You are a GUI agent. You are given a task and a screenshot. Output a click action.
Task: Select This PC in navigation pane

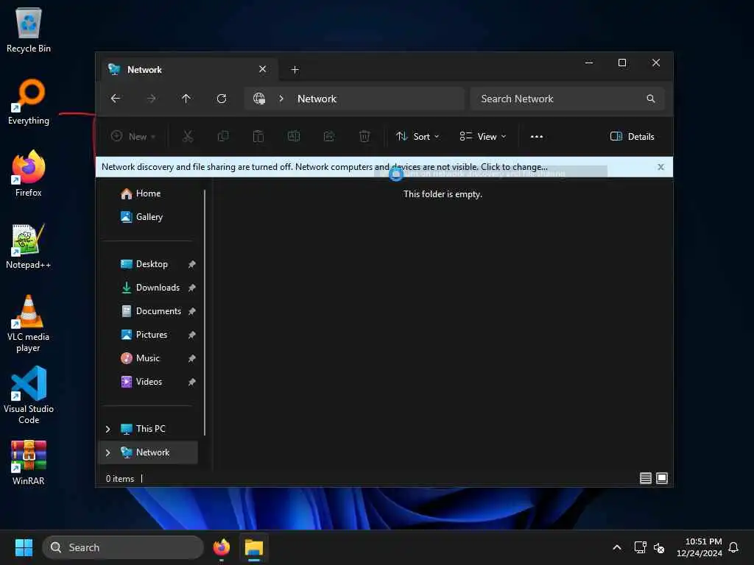pyautogui.click(x=150, y=429)
